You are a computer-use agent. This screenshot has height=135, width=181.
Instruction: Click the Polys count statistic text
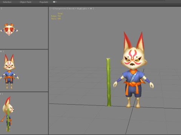tap(56, 16)
